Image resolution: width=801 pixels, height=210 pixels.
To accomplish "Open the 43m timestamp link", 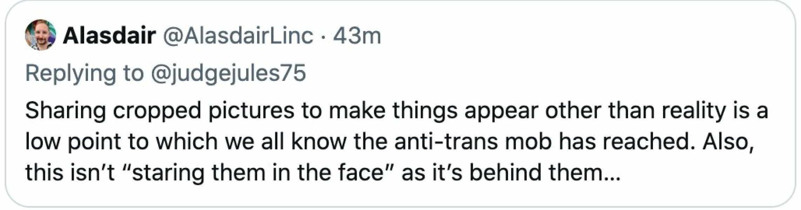I will pyautogui.click(x=357, y=36).
